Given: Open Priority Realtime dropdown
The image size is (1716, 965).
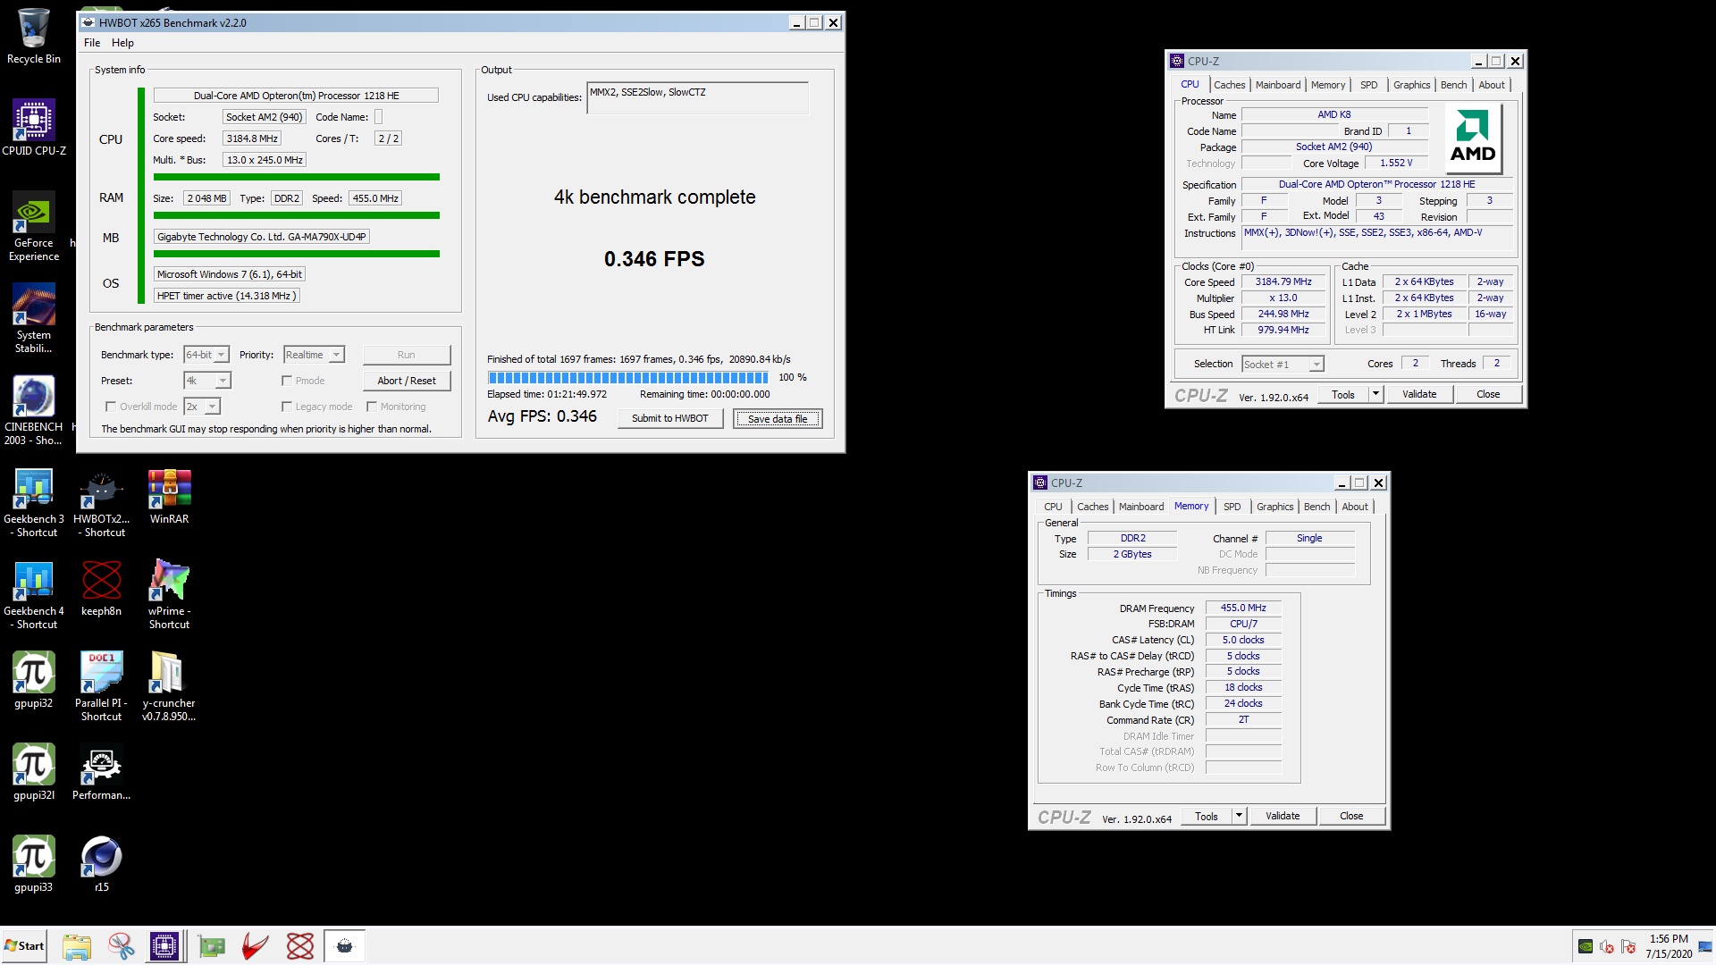Looking at the screenshot, I should pyautogui.click(x=314, y=355).
